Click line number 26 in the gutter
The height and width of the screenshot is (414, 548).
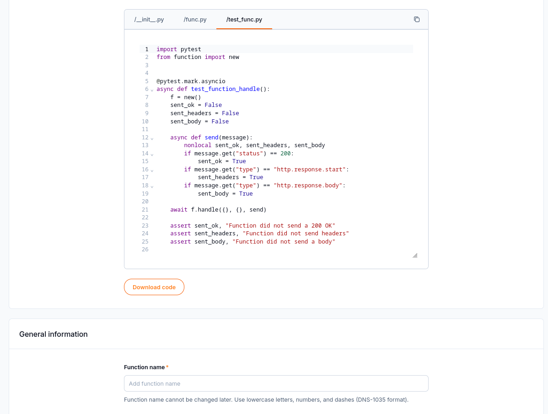[x=145, y=249]
